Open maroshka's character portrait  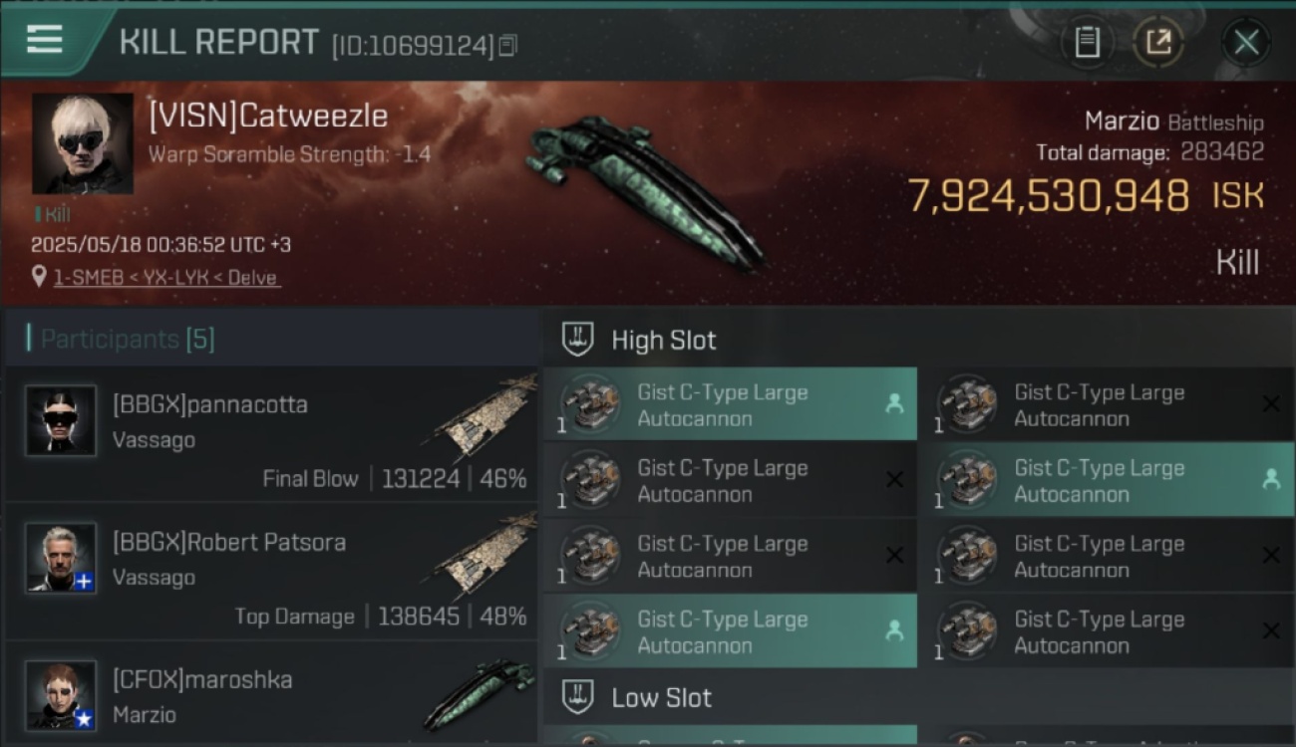coord(61,695)
